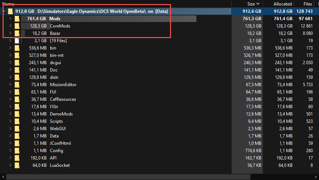Screen dimensions: 319x180
Task: Click the root DCS World OpenBeta folder icon
Action: tap(11, 11)
